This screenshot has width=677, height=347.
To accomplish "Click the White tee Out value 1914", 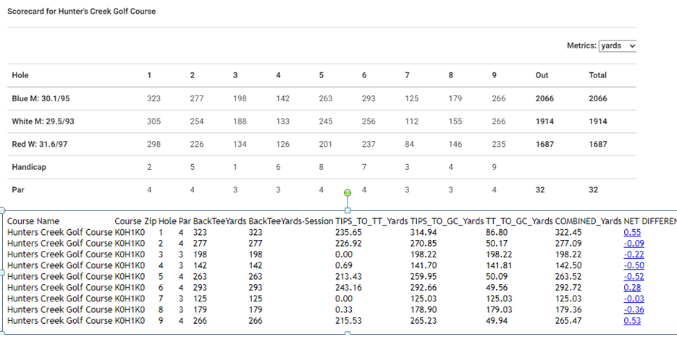I will 545,121.
